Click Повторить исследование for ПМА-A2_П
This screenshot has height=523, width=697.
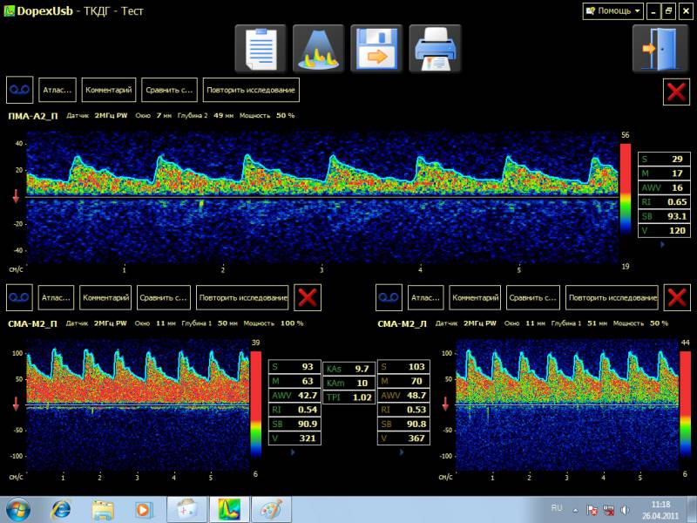pos(251,90)
